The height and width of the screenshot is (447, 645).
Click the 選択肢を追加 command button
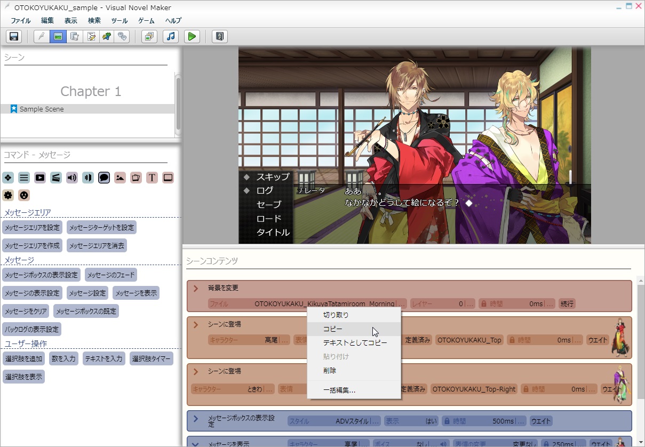click(x=23, y=358)
